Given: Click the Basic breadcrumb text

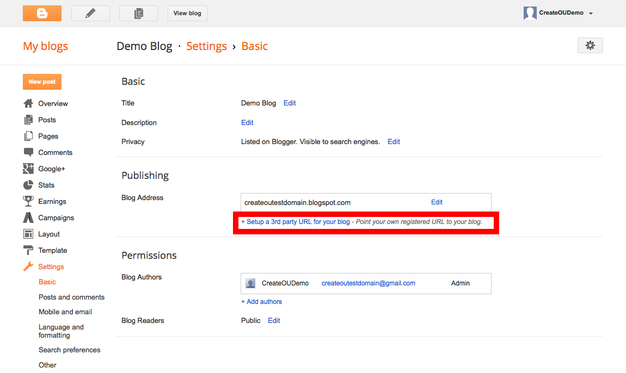Looking at the screenshot, I should point(254,46).
